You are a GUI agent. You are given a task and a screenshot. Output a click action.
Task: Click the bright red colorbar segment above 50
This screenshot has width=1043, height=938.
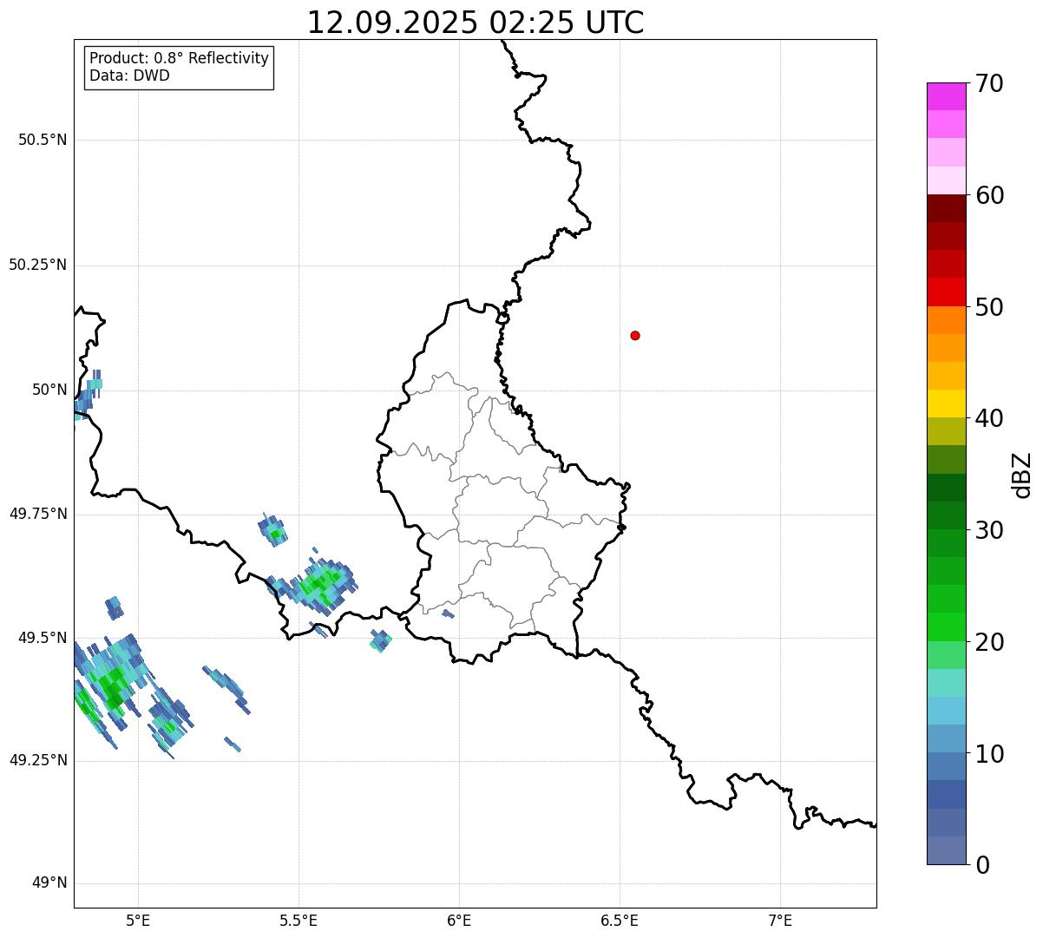click(x=946, y=292)
